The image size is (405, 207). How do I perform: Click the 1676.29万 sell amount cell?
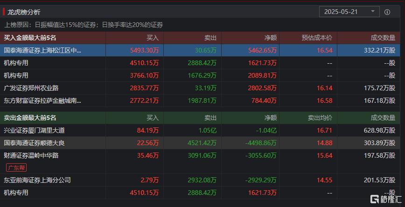(x=202, y=75)
